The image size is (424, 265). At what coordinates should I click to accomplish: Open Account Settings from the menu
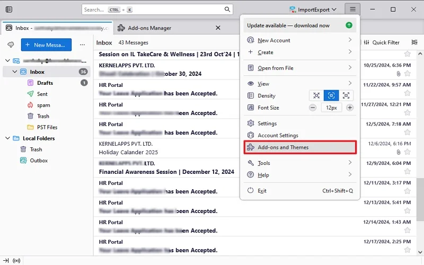300,135
